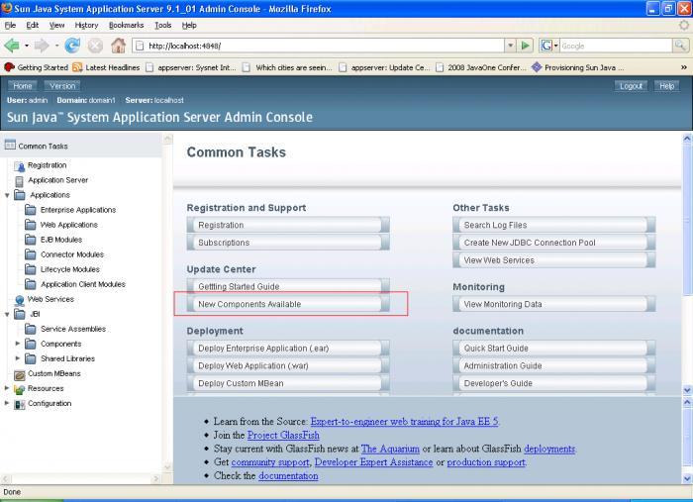Switch to the Version tab
The image size is (693, 502).
pyautogui.click(x=61, y=86)
